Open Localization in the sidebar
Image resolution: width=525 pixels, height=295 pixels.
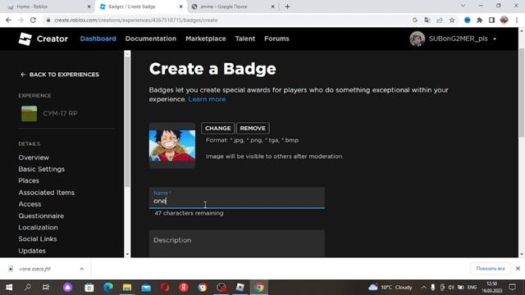(x=39, y=228)
